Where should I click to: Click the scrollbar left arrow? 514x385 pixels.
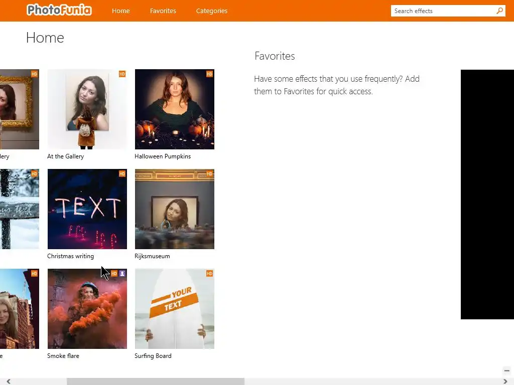9,381
